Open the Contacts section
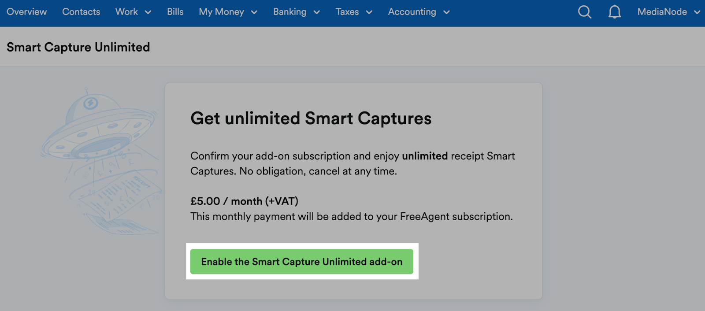This screenshot has width=705, height=311. pos(81,12)
